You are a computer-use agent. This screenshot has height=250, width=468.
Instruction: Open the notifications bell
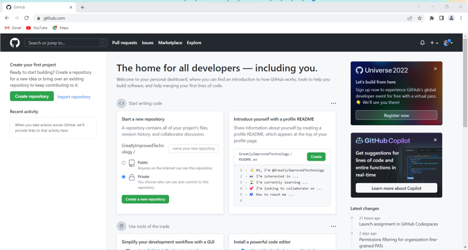(422, 43)
